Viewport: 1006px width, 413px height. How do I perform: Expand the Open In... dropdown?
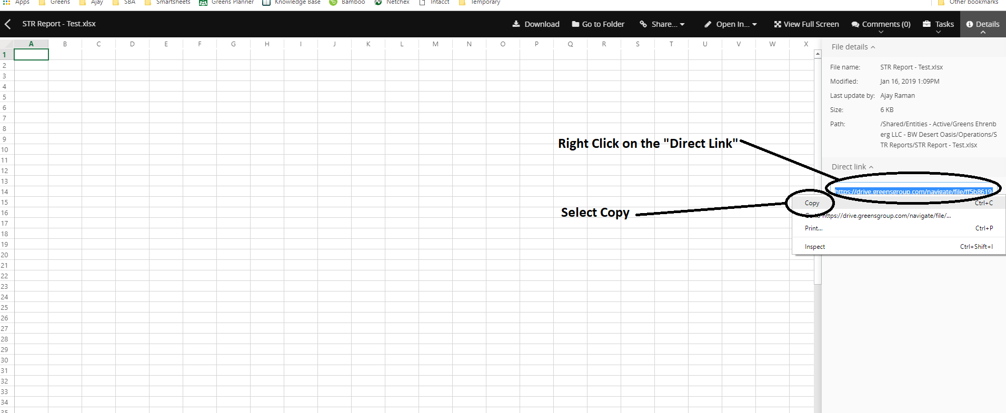732,24
